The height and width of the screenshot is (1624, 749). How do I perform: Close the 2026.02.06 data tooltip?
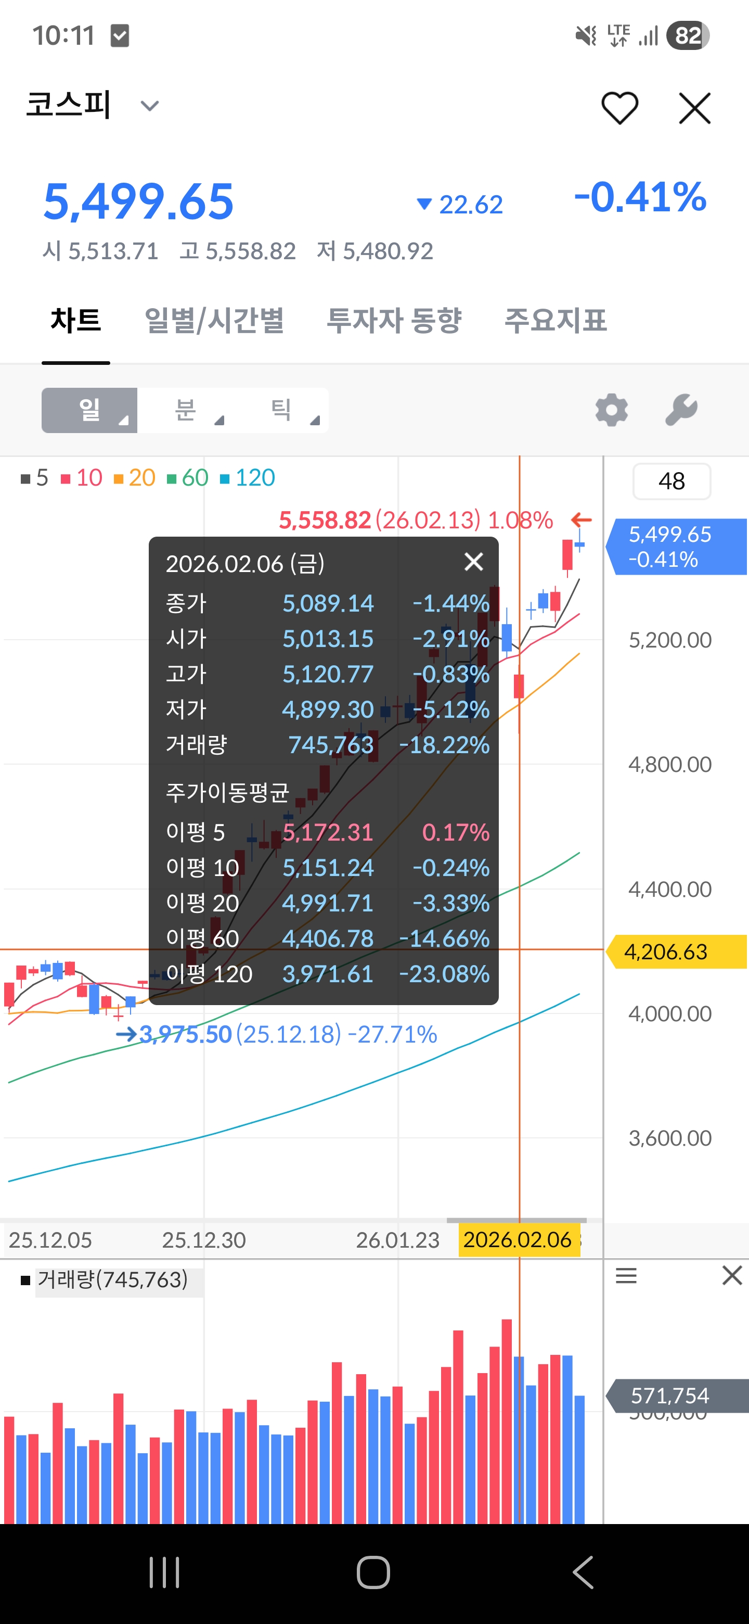click(x=473, y=562)
